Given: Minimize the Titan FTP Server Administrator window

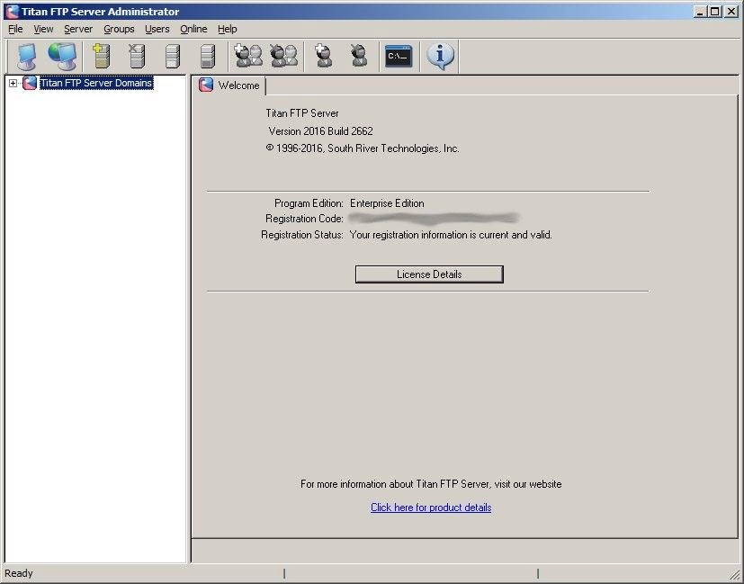Looking at the screenshot, I should pos(700,12).
